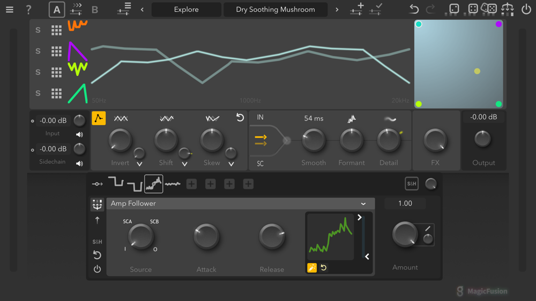Image resolution: width=536 pixels, height=301 pixels.
Task: Mute the Input speaker icon
Action: pyautogui.click(x=79, y=135)
